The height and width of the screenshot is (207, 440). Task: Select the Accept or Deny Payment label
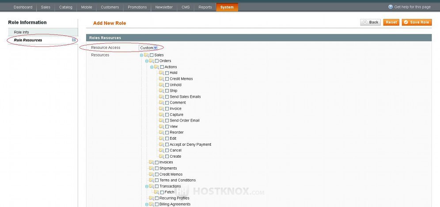[x=190, y=144]
